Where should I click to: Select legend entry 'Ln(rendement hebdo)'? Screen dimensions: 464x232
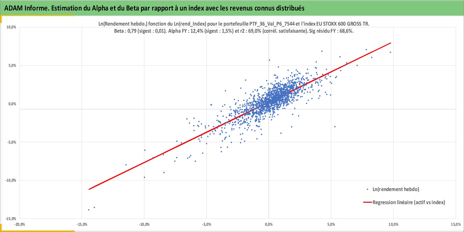coord(396,189)
